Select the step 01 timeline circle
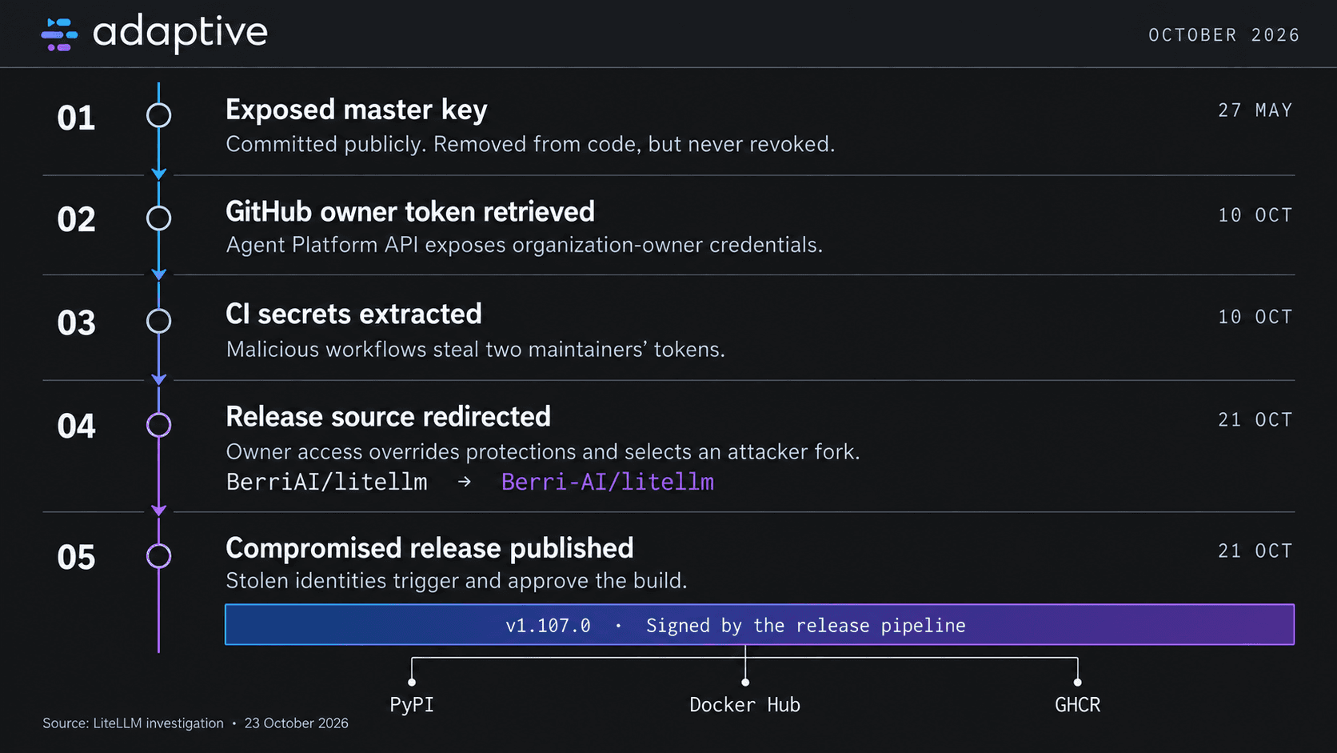 coord(158,115)
